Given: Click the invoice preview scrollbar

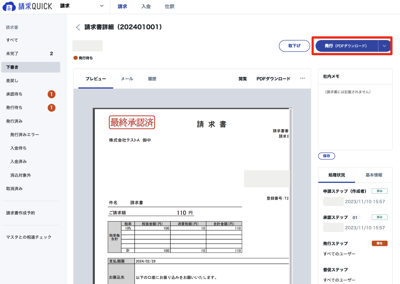Looking at the screenshot, I should [291, 196].
